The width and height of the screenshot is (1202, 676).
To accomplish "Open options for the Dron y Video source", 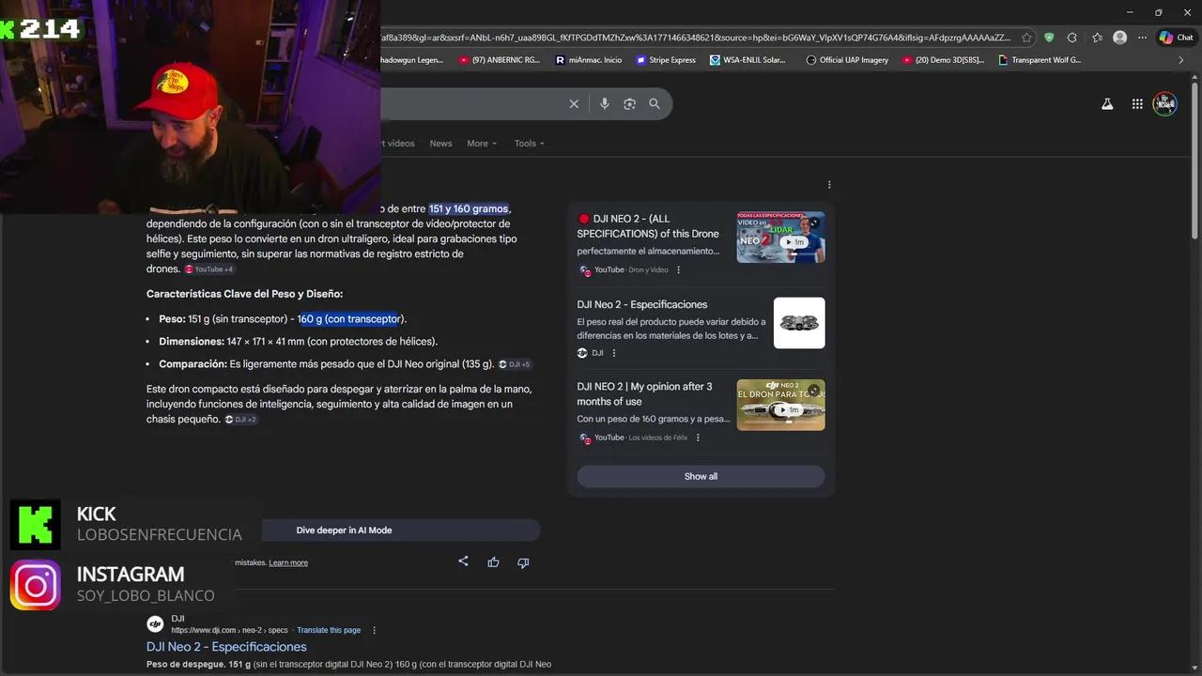I will 678,270.
